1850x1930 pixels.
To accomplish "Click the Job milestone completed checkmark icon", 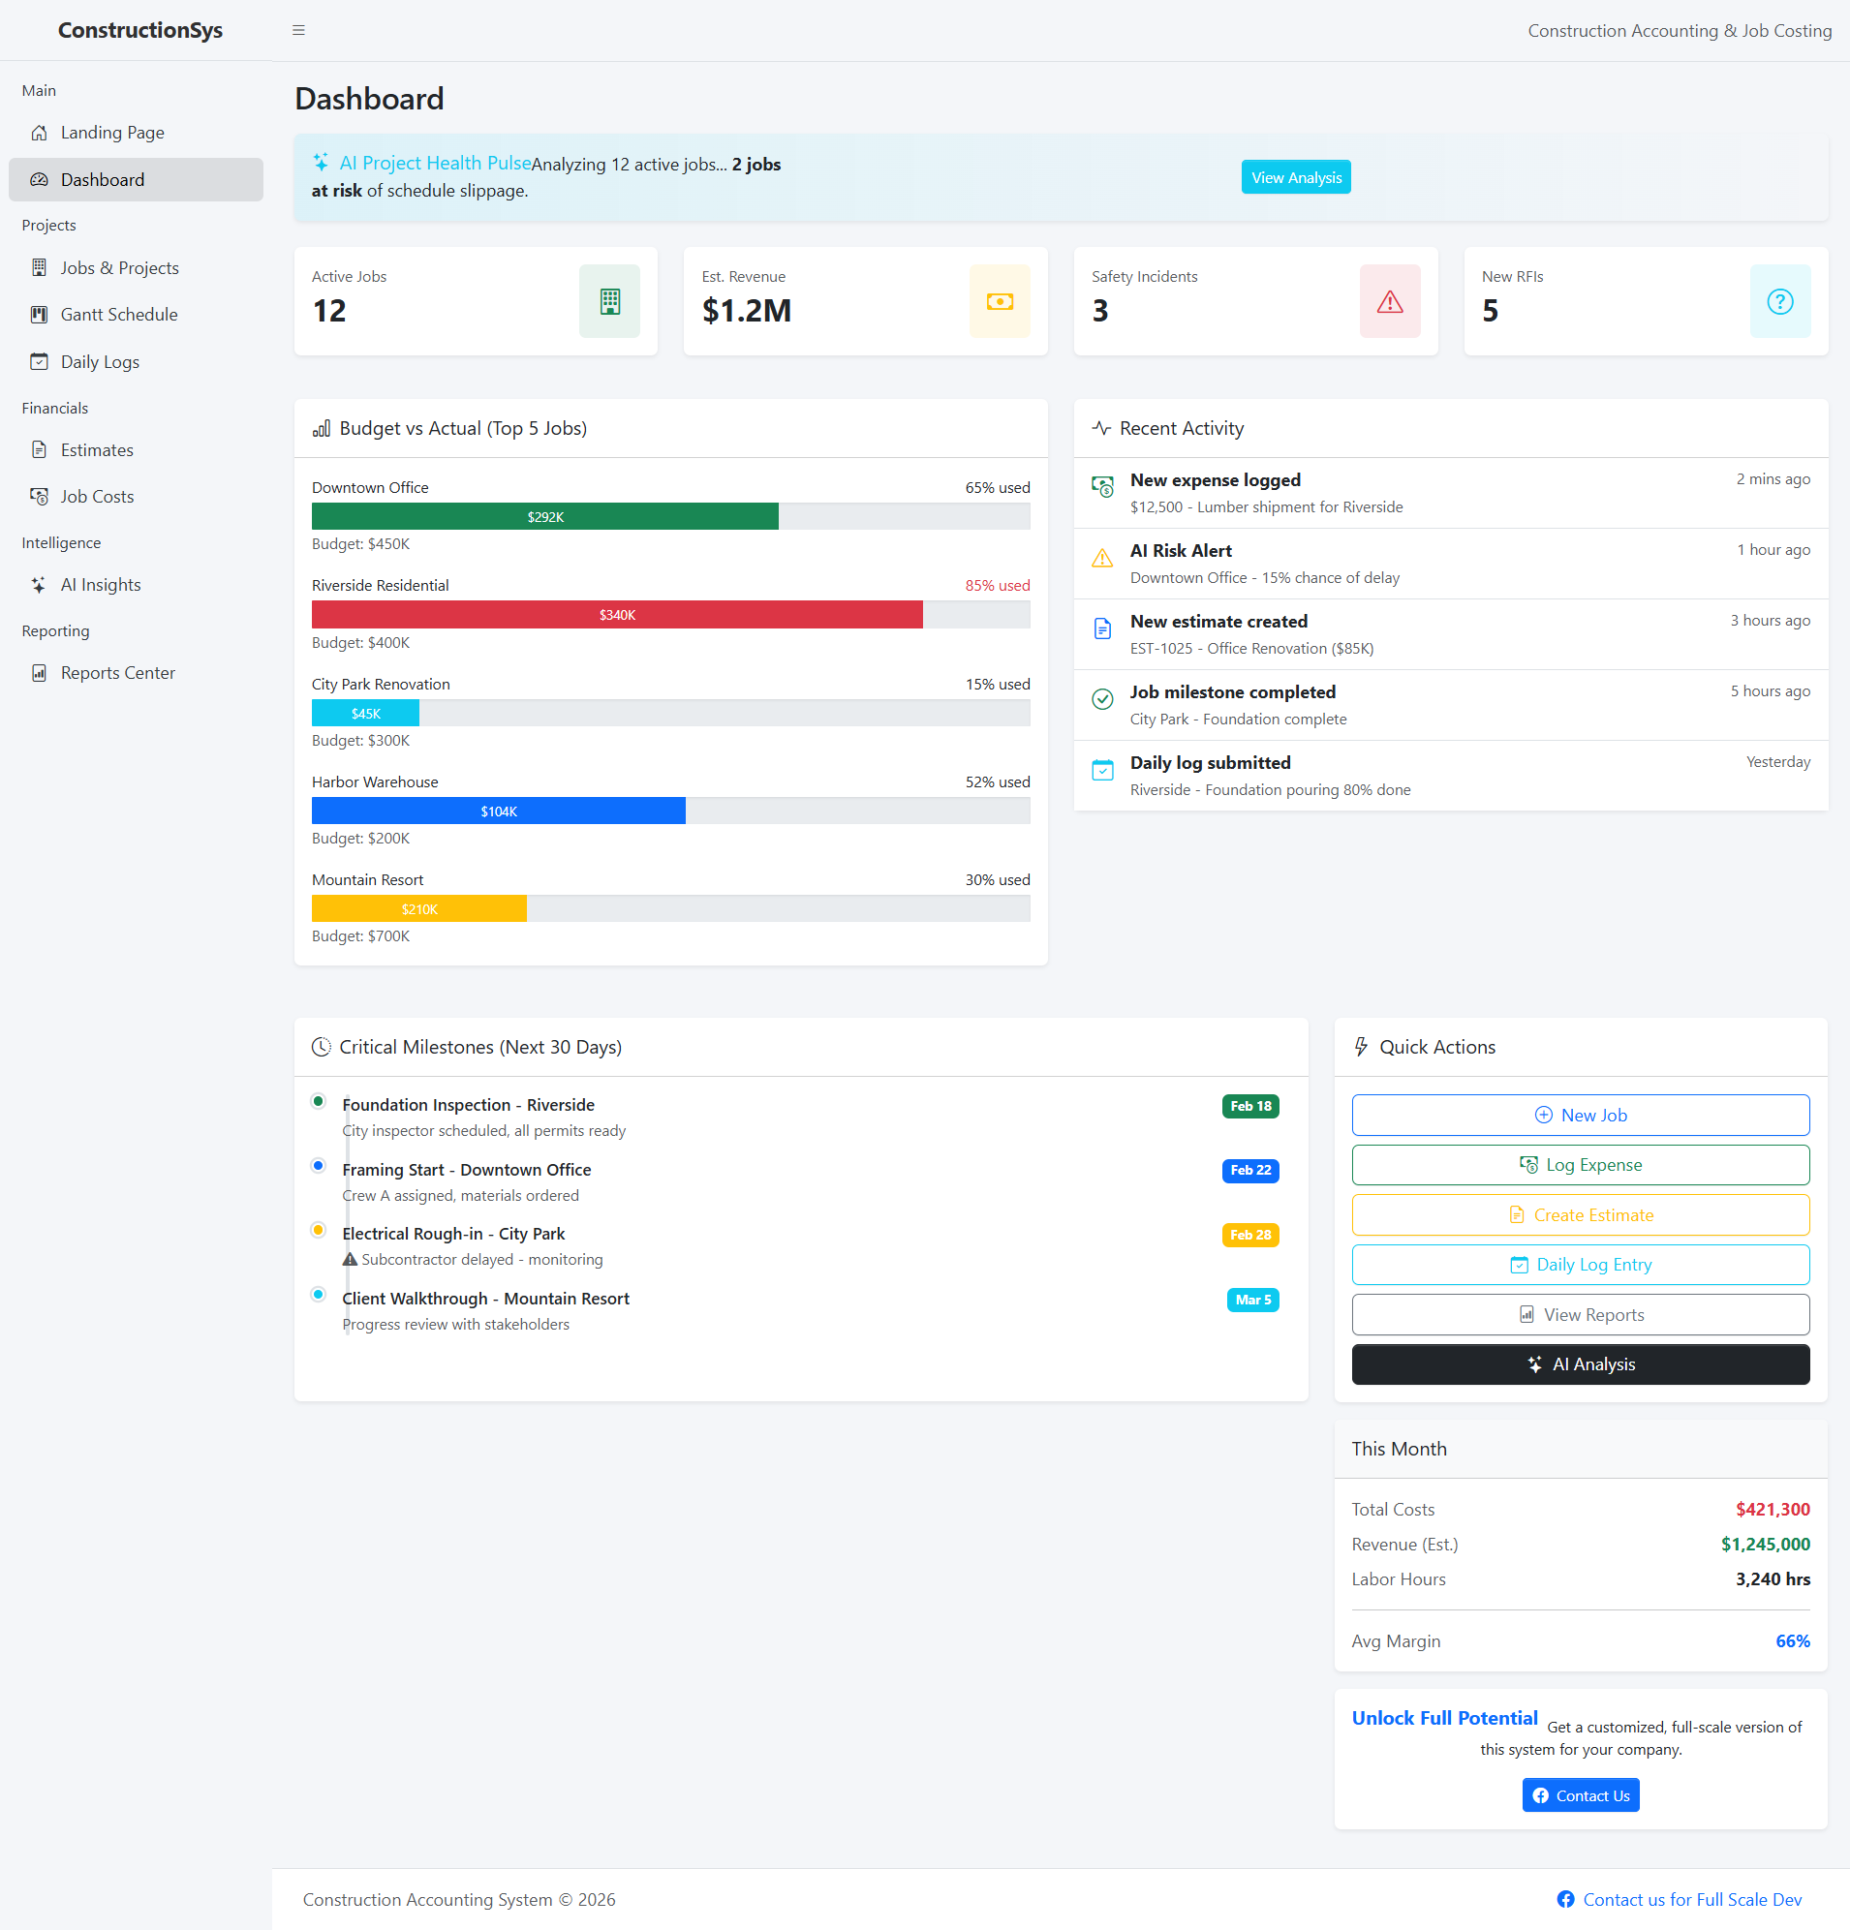I will [x=1103, y=699].
